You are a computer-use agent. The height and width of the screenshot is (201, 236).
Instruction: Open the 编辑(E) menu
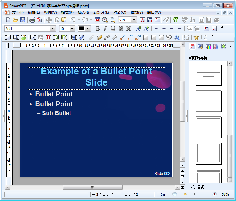[x=34, y=12]
